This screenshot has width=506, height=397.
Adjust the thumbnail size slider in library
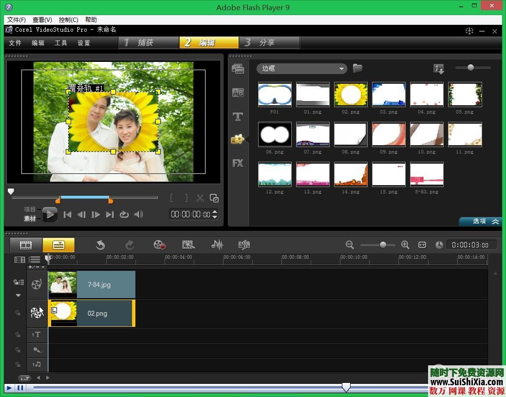tap(470, 68)
